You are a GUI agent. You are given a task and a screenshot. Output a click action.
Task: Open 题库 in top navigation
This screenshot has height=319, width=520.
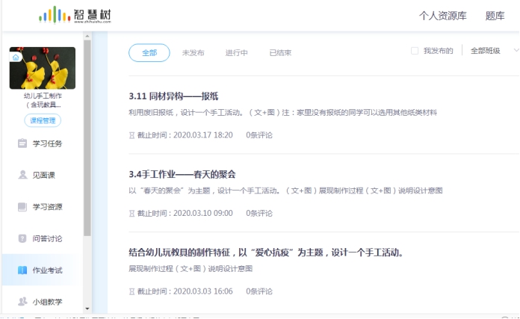495,16
